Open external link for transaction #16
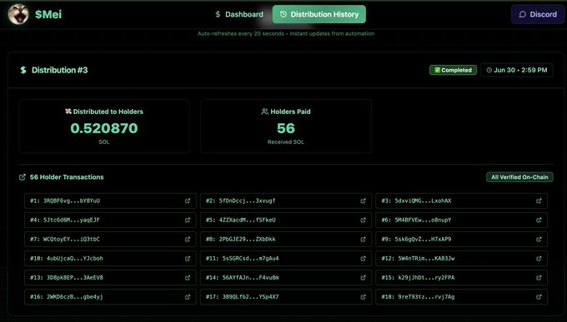The image size is (567, 322). [188, 297]
